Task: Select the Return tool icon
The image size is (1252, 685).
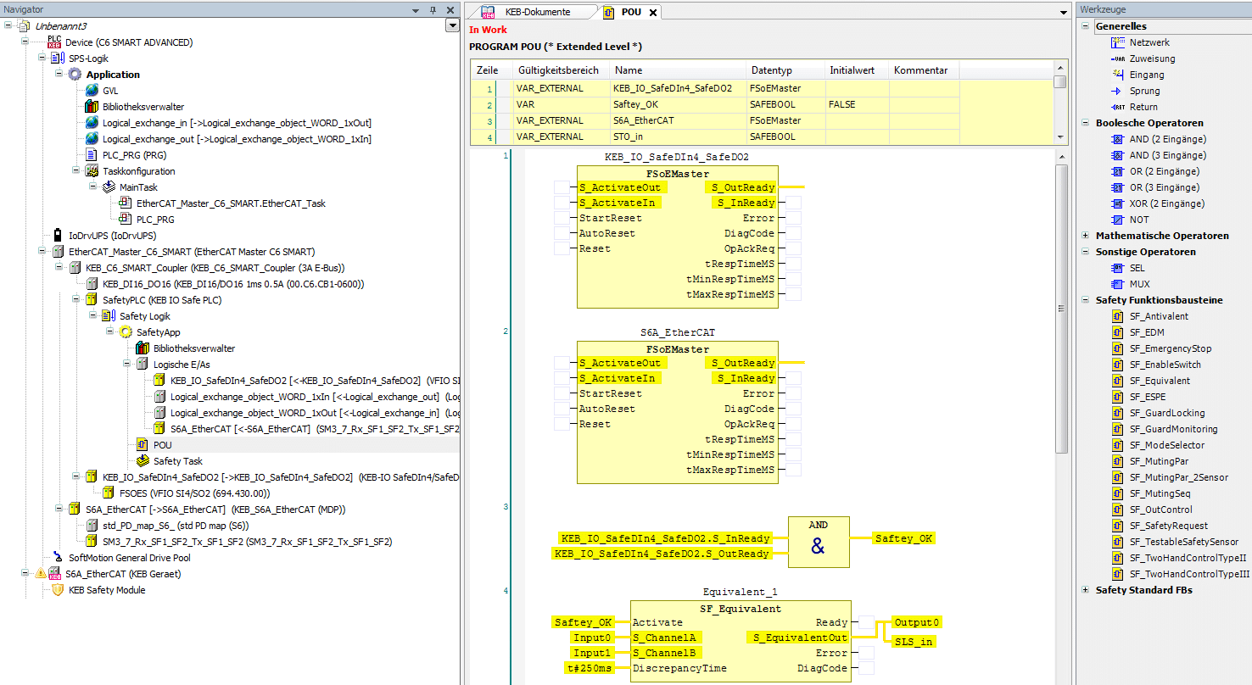Action: [1118, 107]
